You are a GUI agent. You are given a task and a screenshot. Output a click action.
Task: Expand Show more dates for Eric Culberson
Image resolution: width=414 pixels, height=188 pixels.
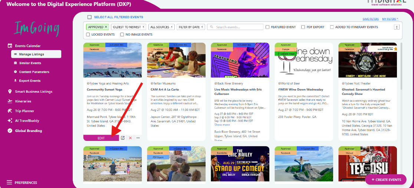[222, 125]
